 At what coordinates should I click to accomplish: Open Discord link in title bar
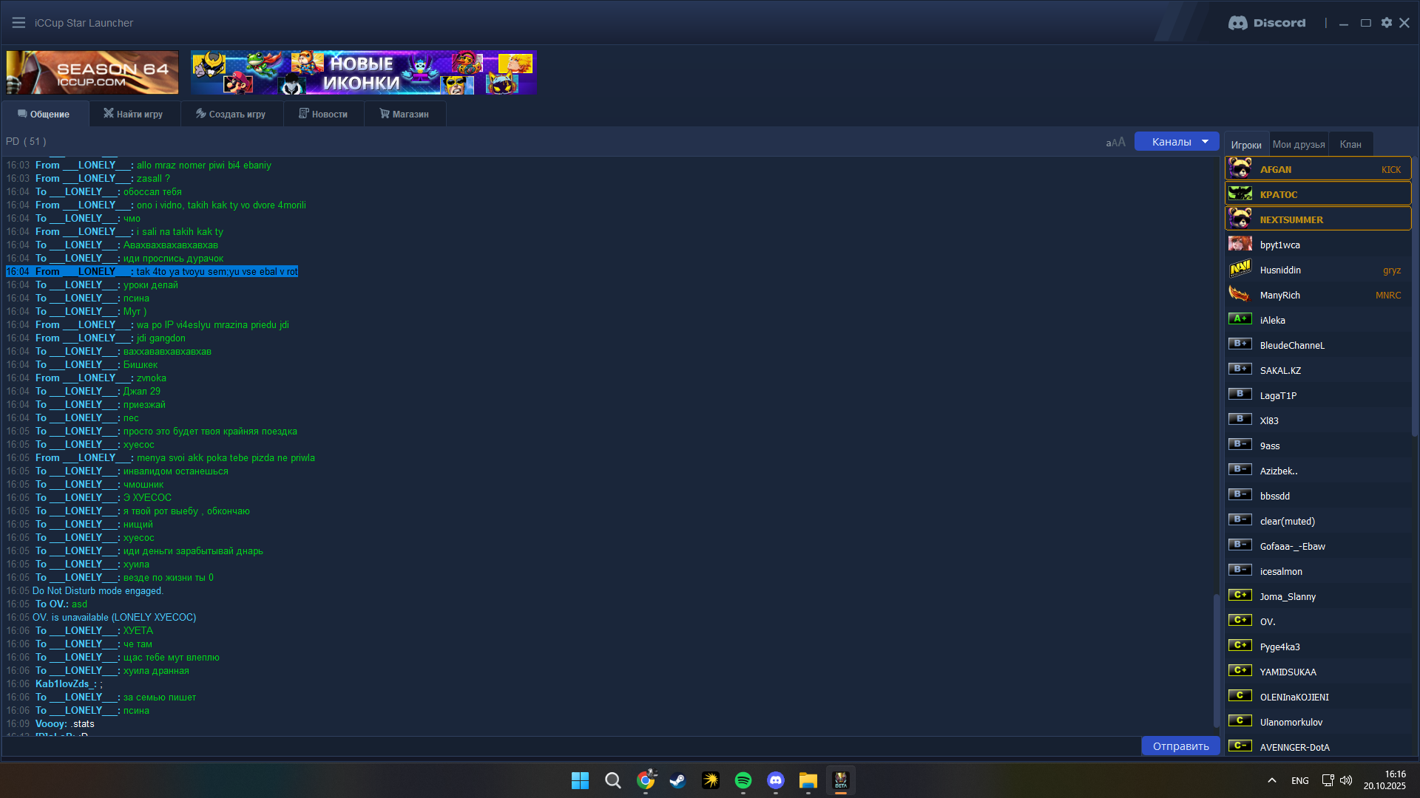click(x=1267, y=23)
